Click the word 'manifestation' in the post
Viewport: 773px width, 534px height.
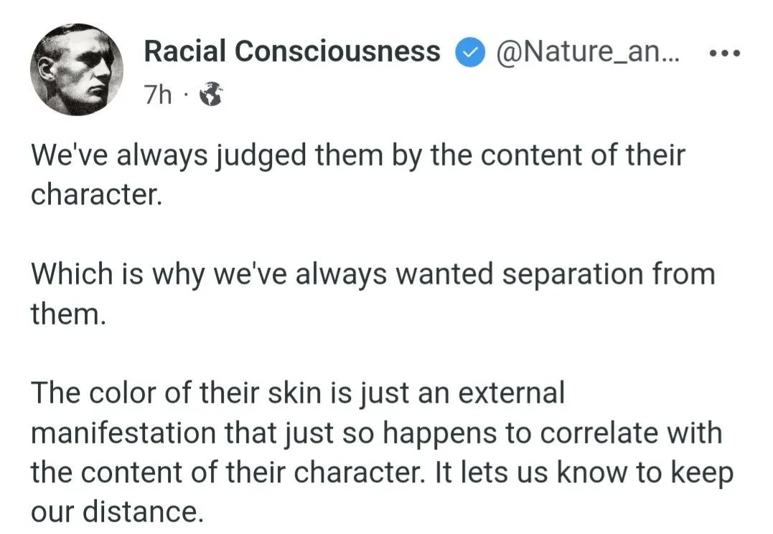[125, 433]
